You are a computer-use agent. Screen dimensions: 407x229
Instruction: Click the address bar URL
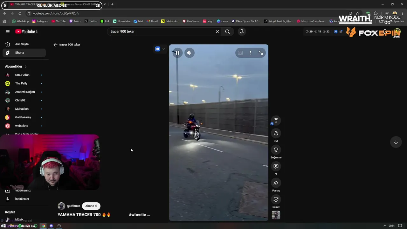pos(56,13)
